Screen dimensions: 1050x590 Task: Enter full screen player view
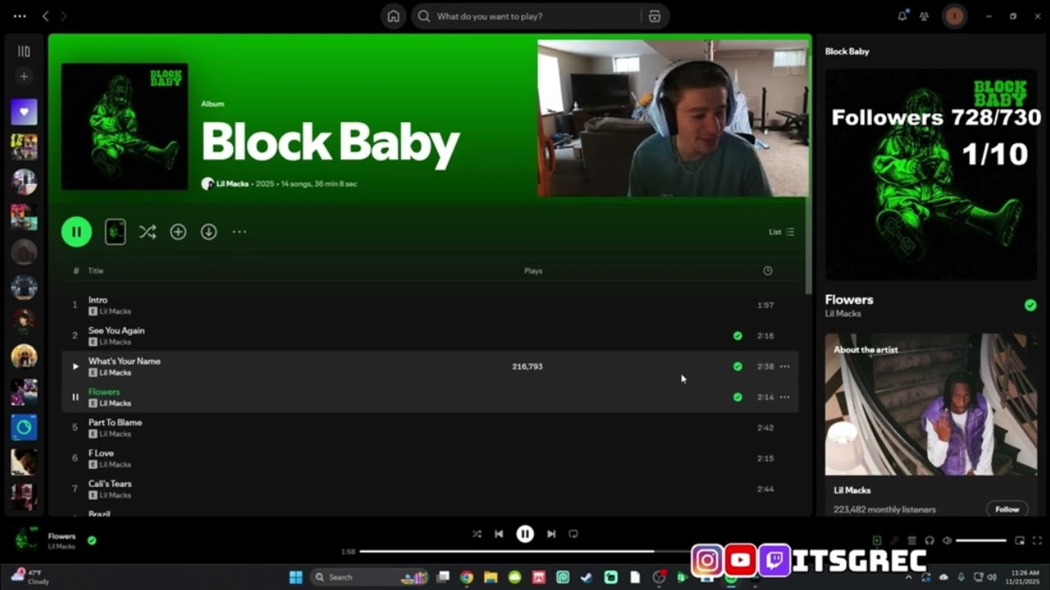1037,540
